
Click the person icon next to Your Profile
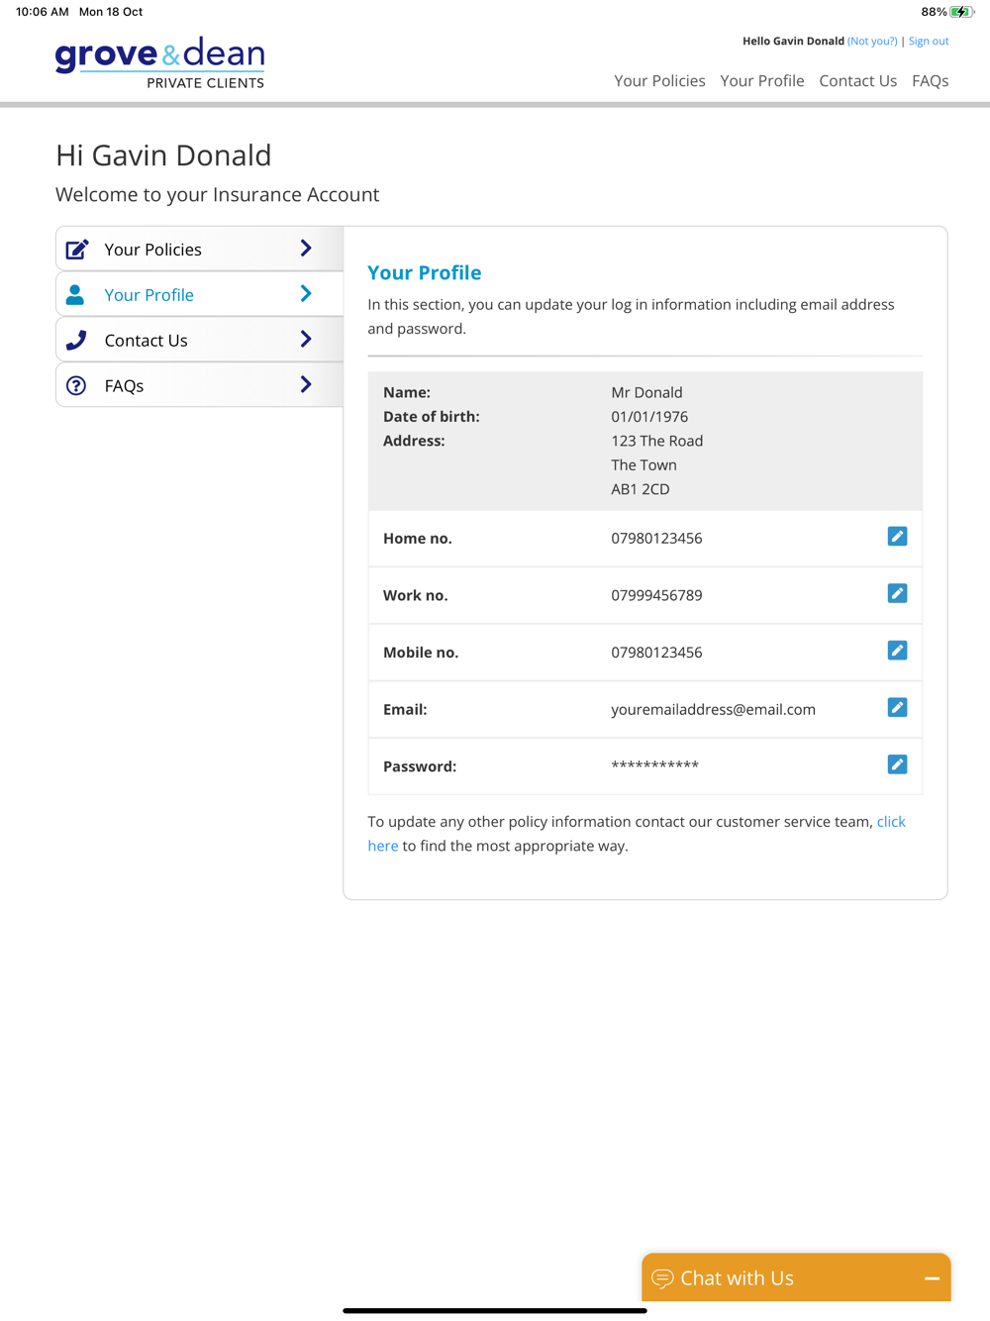75,295
